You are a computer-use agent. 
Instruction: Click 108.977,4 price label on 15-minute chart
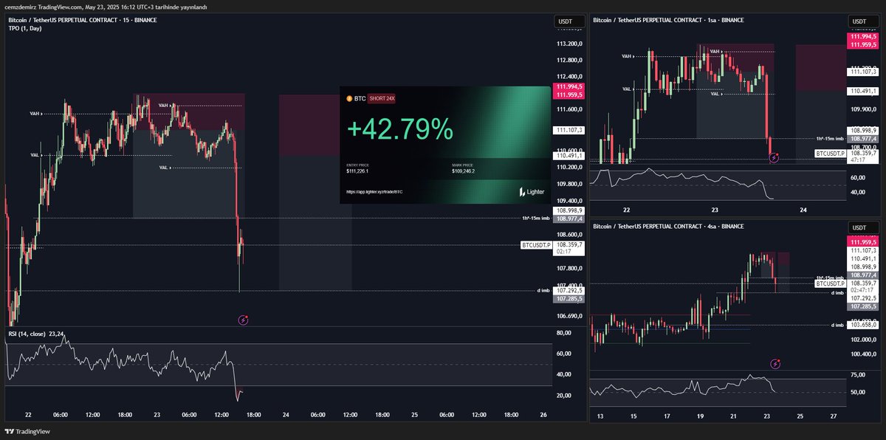(569, 219)
